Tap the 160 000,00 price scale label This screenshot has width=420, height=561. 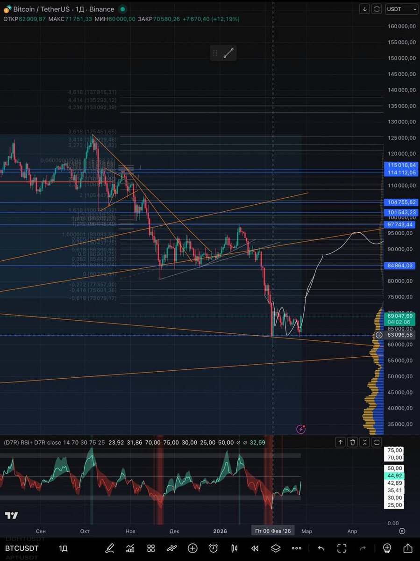click(x=401, y=27)
